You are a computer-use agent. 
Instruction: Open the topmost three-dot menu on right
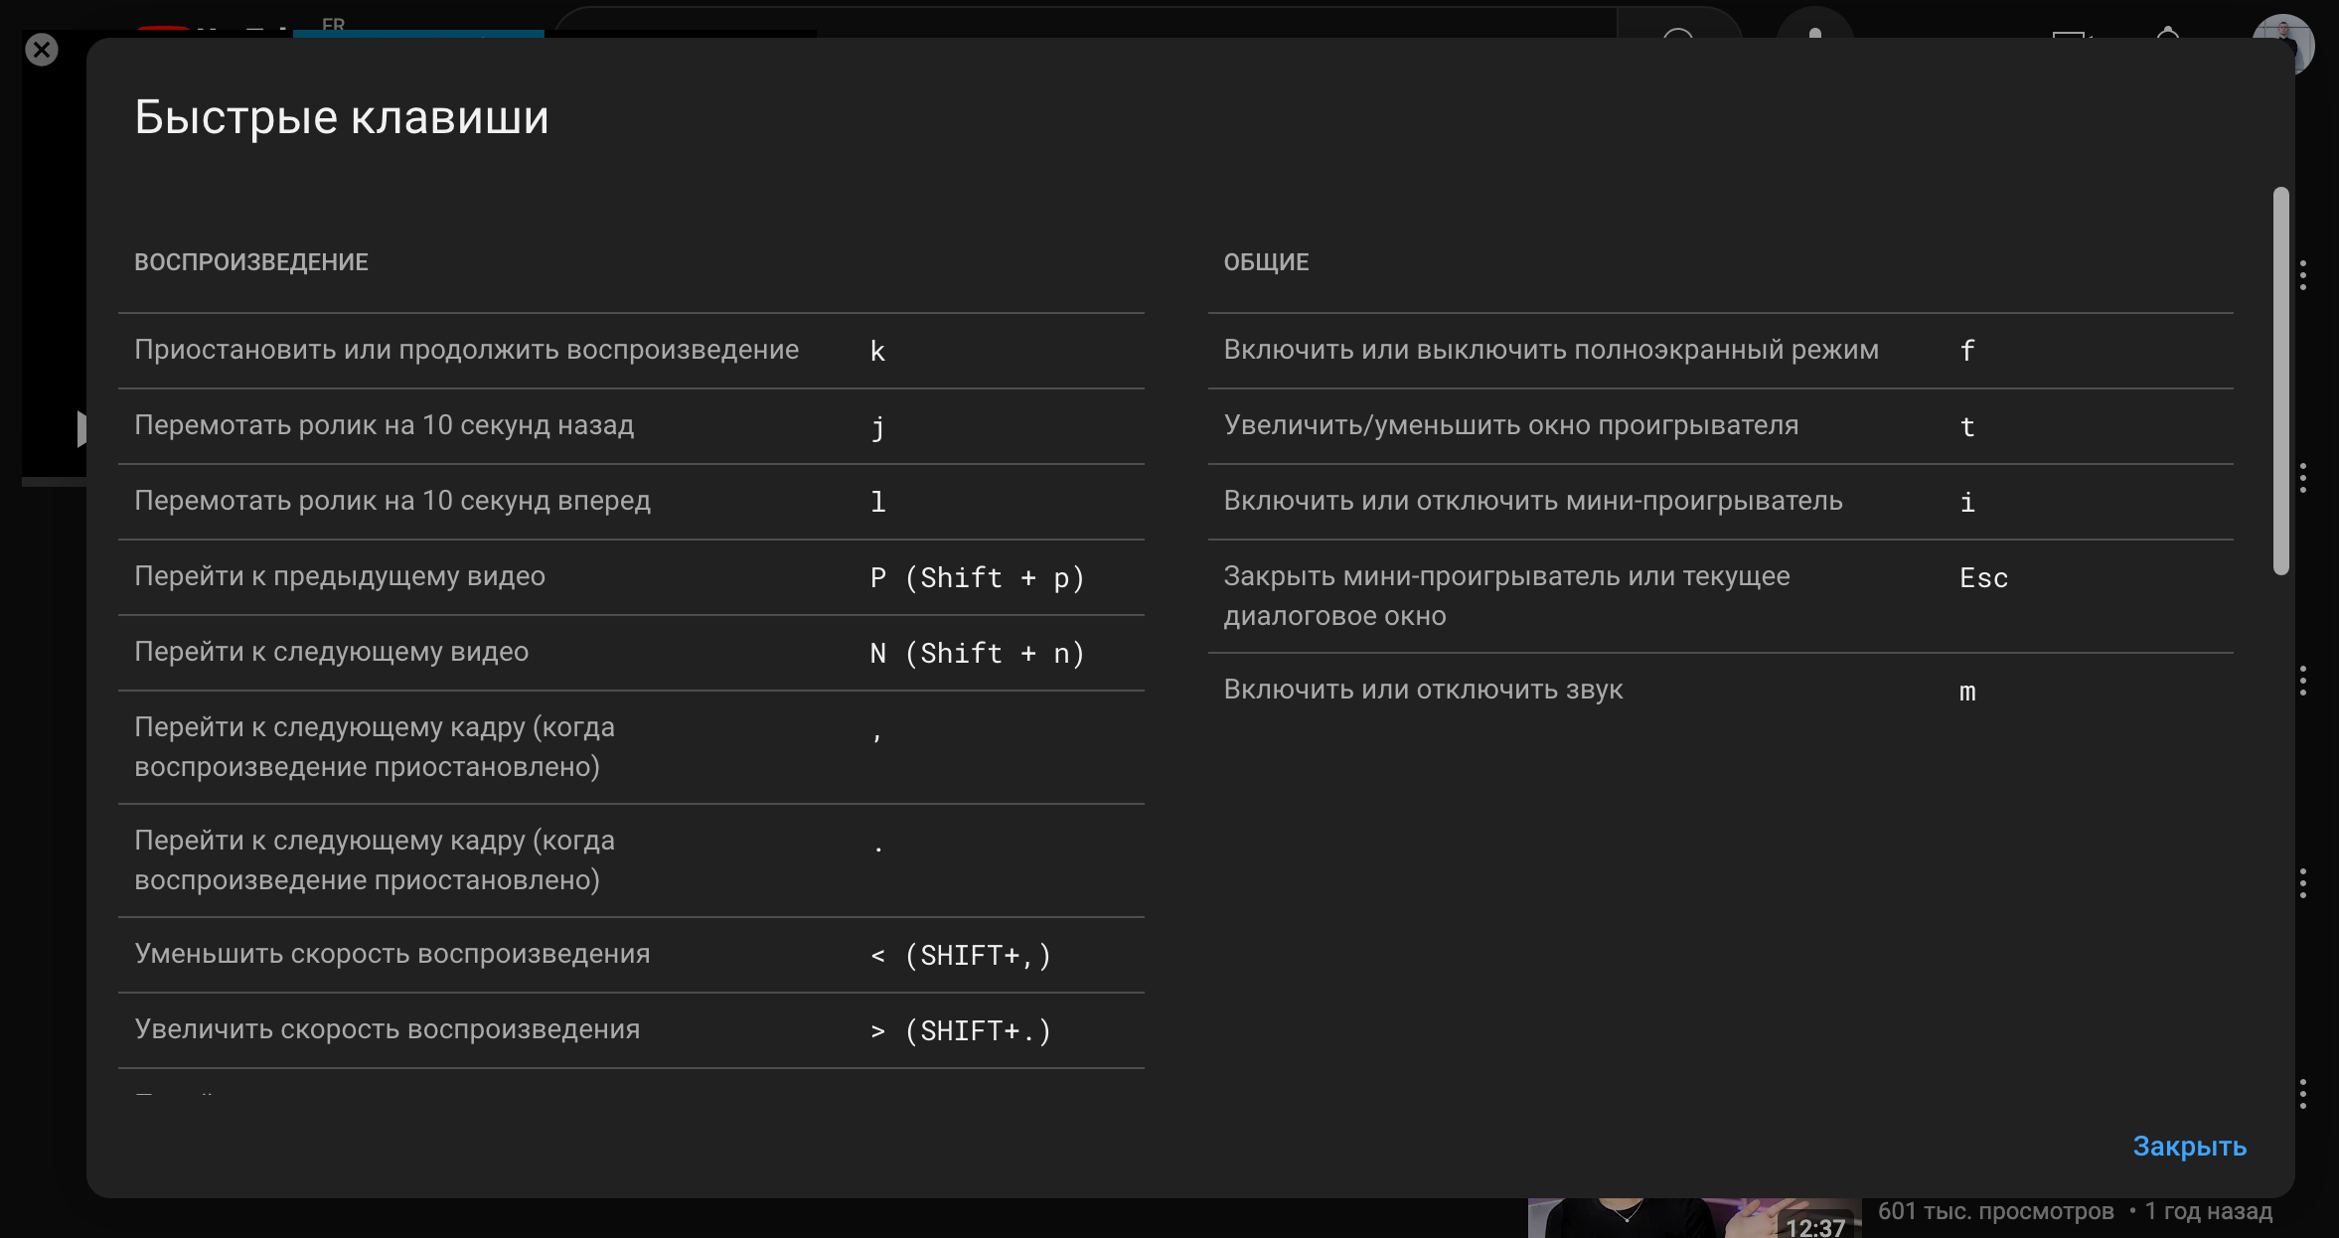[x=2302, y=275]
